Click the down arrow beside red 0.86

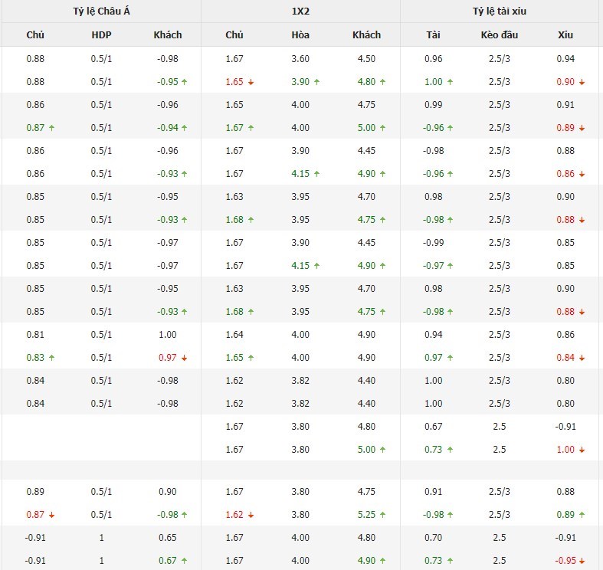(583, 174)
